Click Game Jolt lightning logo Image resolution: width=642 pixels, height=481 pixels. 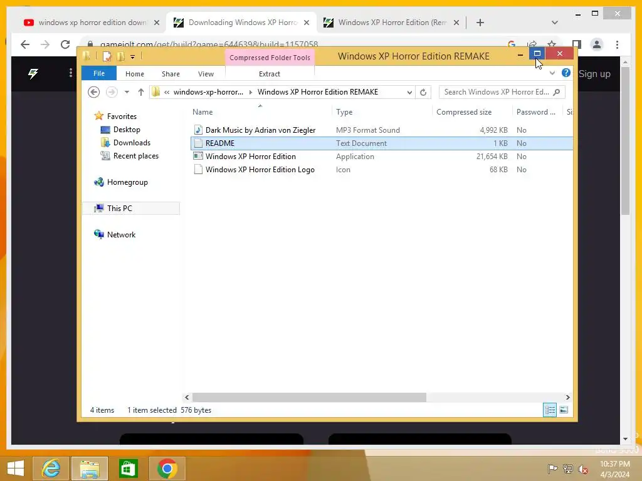tap(33, 73)
